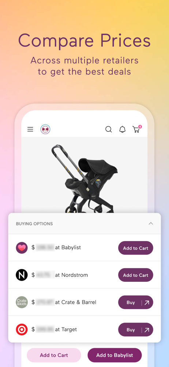169x367 pixels.
Task: Tap the Target bullseye logo
Action: click(x=22, y=330)
